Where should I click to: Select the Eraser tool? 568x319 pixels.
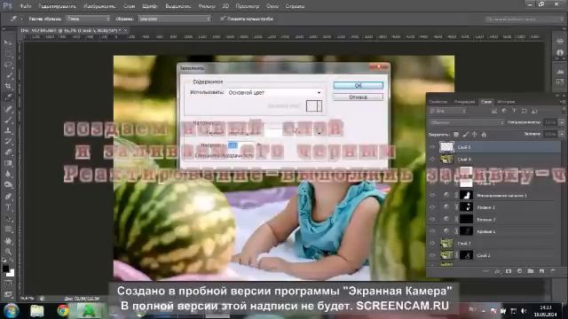coord(8,152)
